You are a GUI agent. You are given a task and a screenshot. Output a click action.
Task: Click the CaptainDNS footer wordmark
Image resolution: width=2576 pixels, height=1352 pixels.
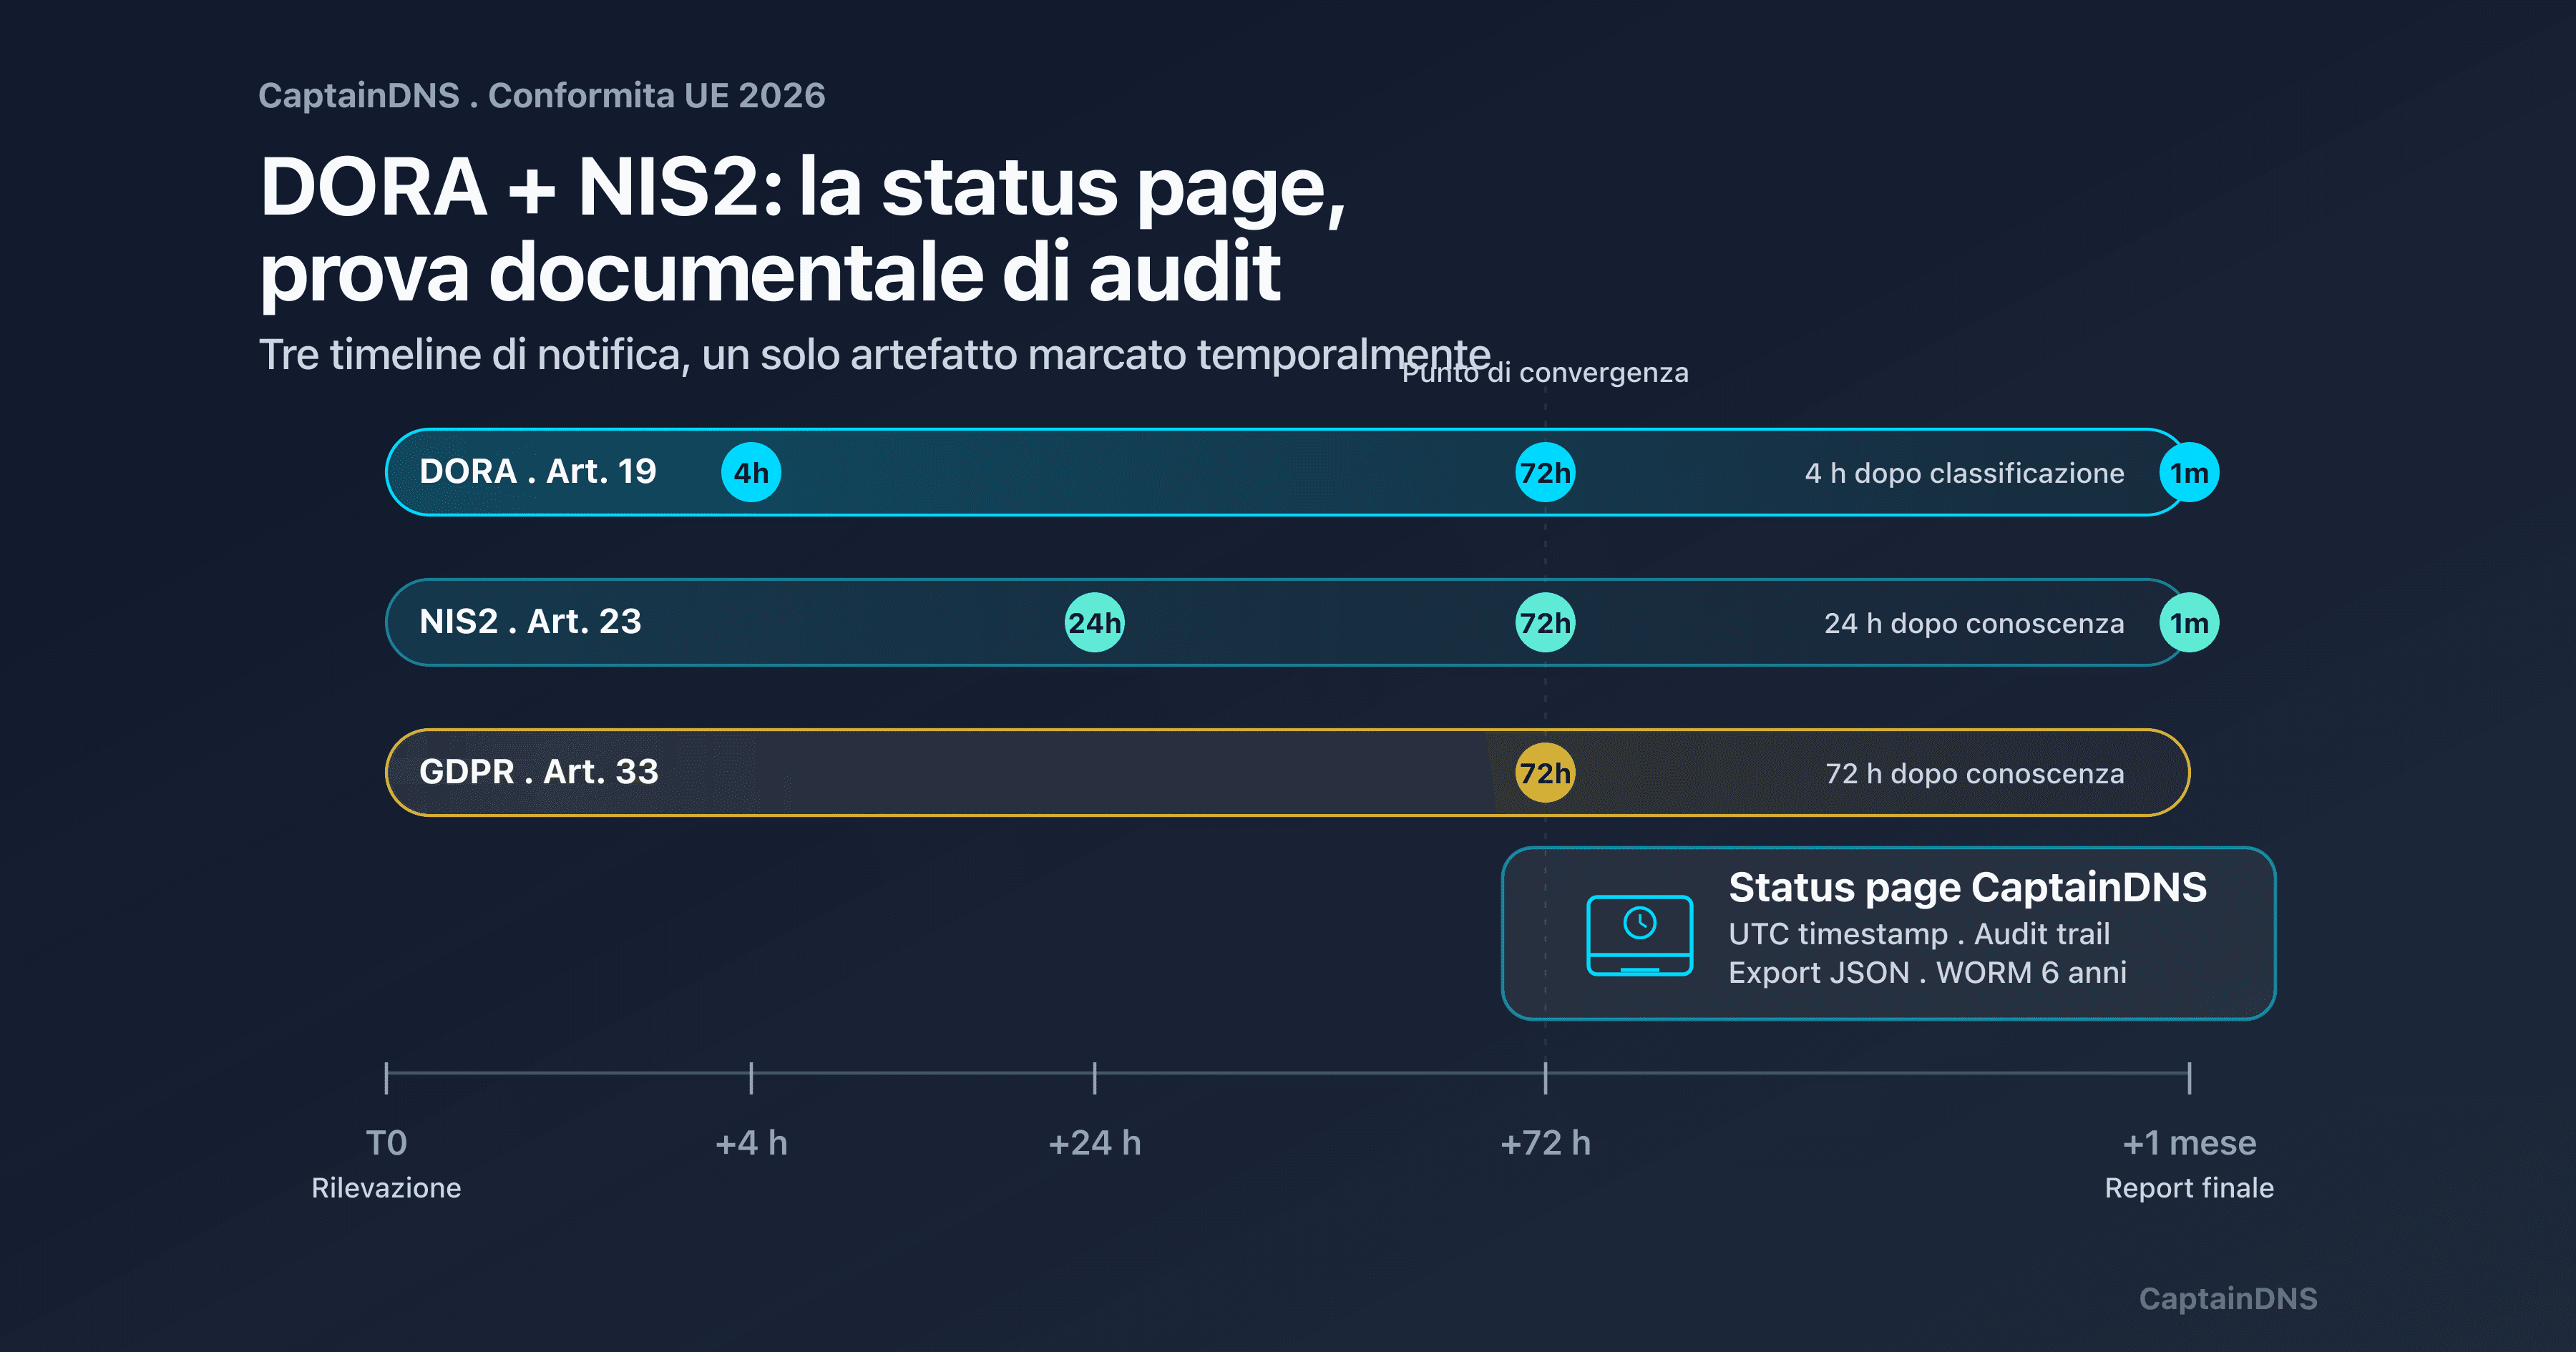tap(2228, 1299)
